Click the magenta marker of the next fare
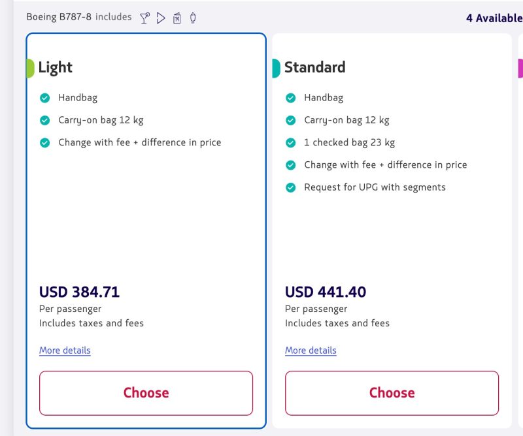This screenshot has height=436, width=523. pos(520,68)
